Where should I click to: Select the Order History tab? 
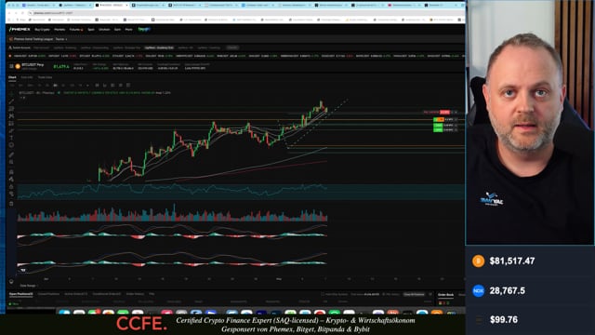pyautogui.click(x=135, y=294)
